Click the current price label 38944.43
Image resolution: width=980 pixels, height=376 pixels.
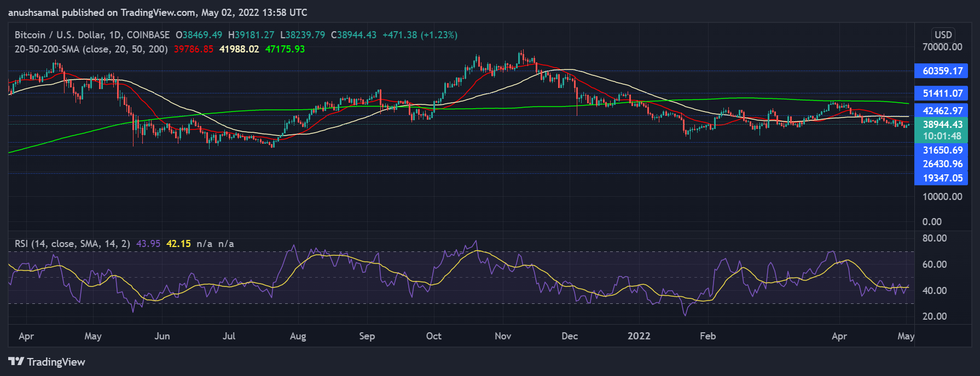pyautogui.click(x=942, y=125)
